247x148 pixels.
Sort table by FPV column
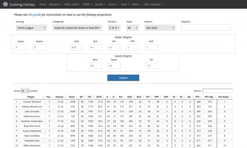(x=197, y=97)
